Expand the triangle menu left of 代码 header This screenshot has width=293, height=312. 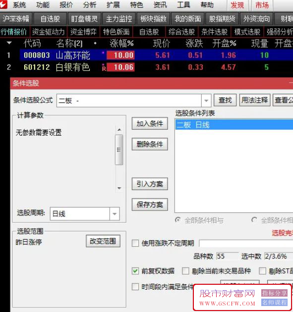point(9,43)
